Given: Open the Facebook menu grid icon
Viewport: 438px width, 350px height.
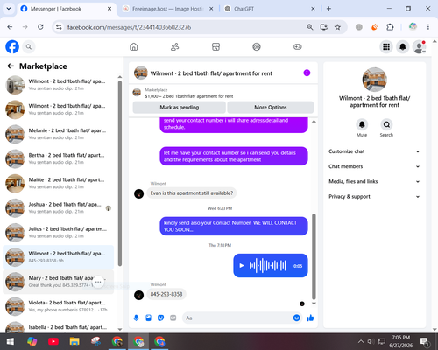Looking at the screenshot, I should click(386, 46).
